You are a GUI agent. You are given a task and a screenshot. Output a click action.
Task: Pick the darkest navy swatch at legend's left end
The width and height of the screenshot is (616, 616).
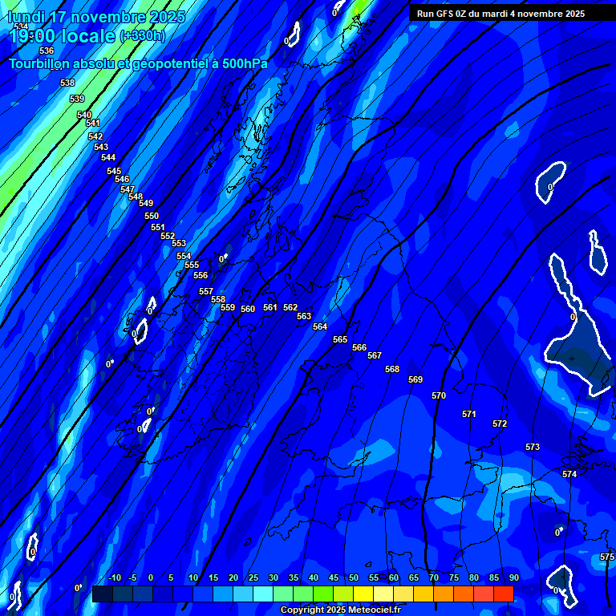click(103, 594)
